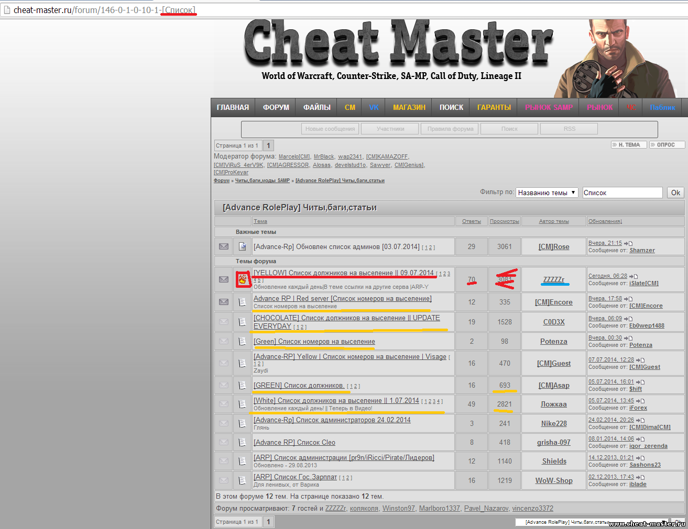Jump to last post via icon beside Вчера, 21:15
This screenshot has width=688, height=529.
pos(628,243)
